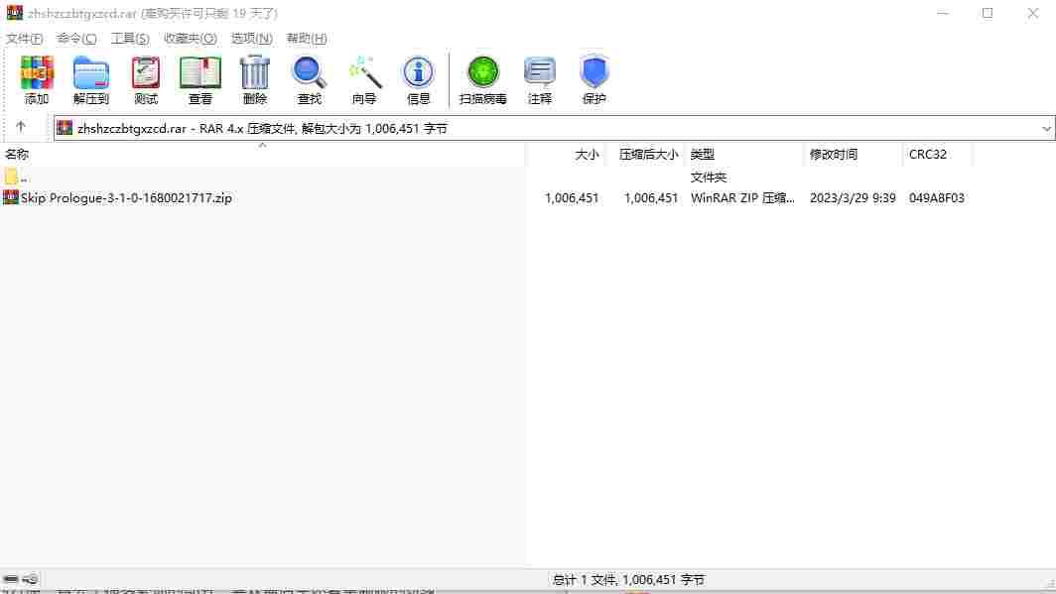Click the WinRAR title bar icon
Image resolution: width=1056 pixels, height=594 pixels.
pos(14,13)
